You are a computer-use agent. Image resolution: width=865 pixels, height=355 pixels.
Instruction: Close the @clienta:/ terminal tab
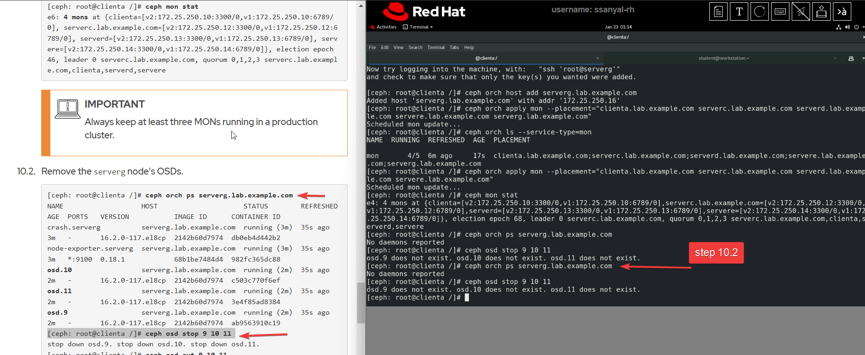598,58
